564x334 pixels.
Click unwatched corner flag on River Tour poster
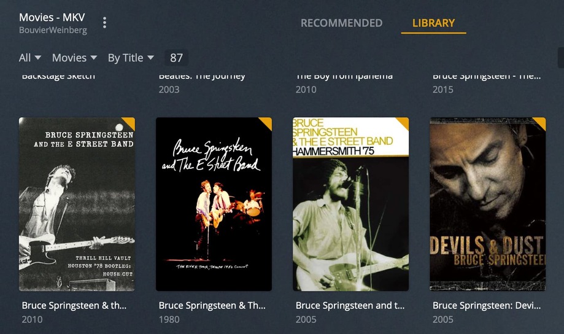tap(267, 122)
